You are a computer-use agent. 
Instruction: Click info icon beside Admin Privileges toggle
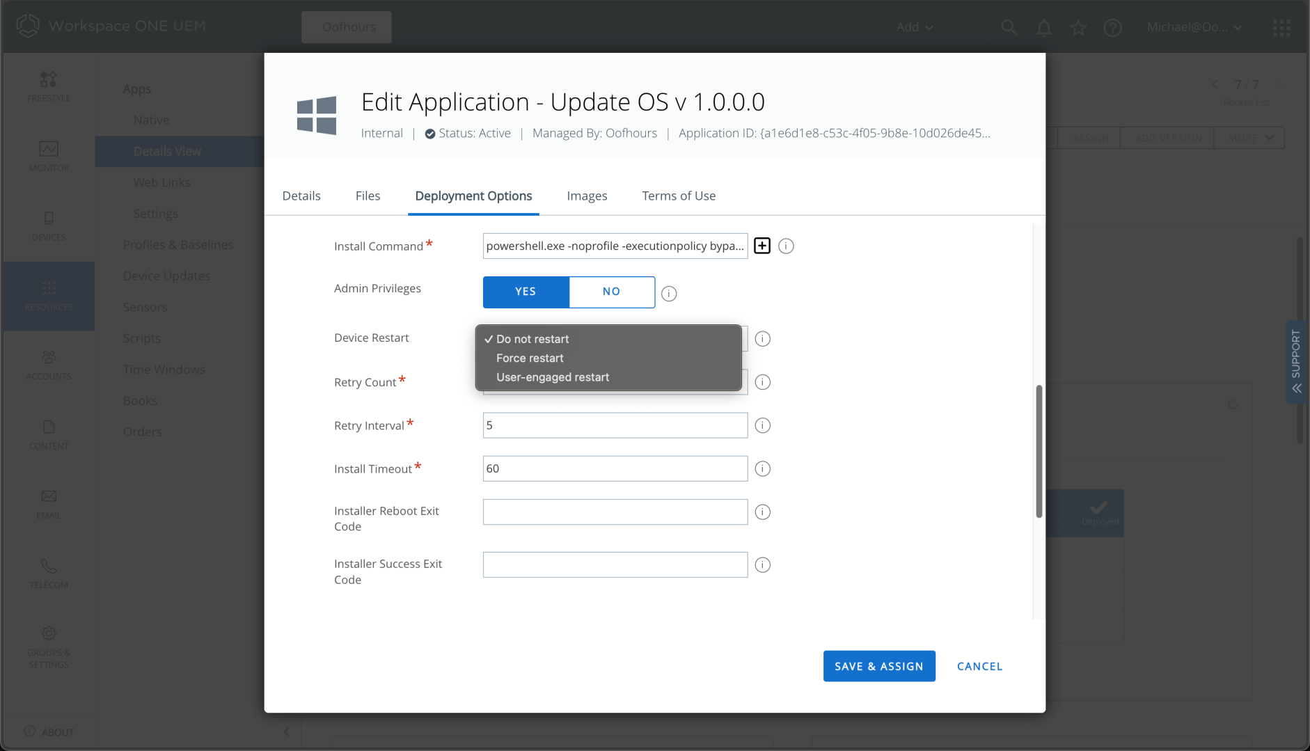click(669, 294)
